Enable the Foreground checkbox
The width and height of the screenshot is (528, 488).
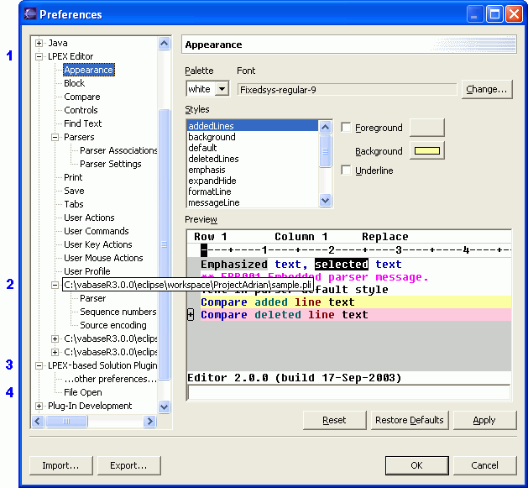[346, 128]
